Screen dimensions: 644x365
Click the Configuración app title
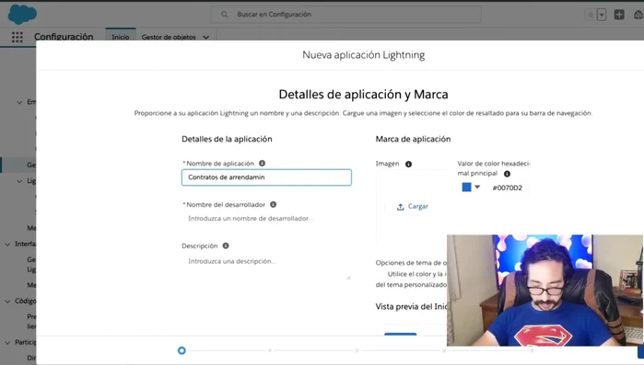pos(64,37)
